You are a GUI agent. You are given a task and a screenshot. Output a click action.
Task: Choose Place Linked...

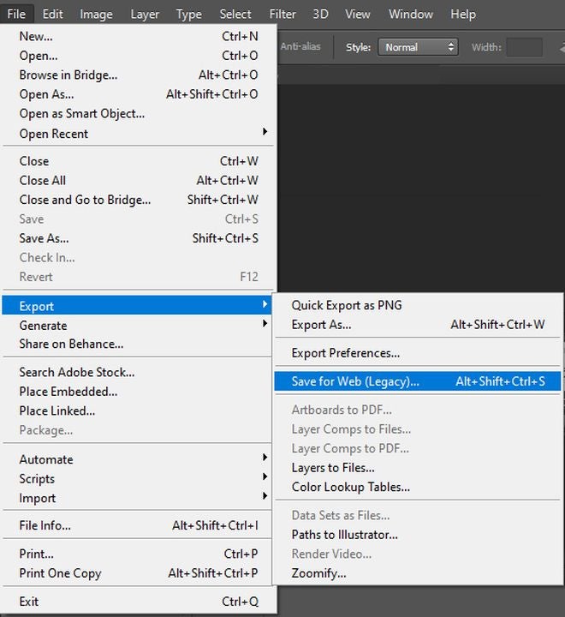point(139,410)
